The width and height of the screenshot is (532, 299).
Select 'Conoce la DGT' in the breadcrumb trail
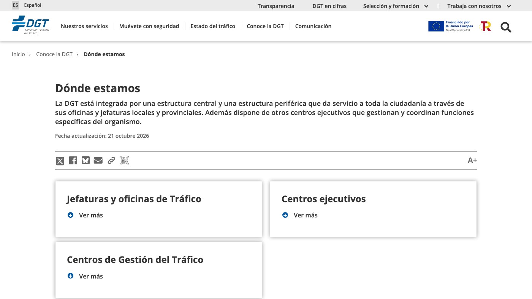point(54,54)
